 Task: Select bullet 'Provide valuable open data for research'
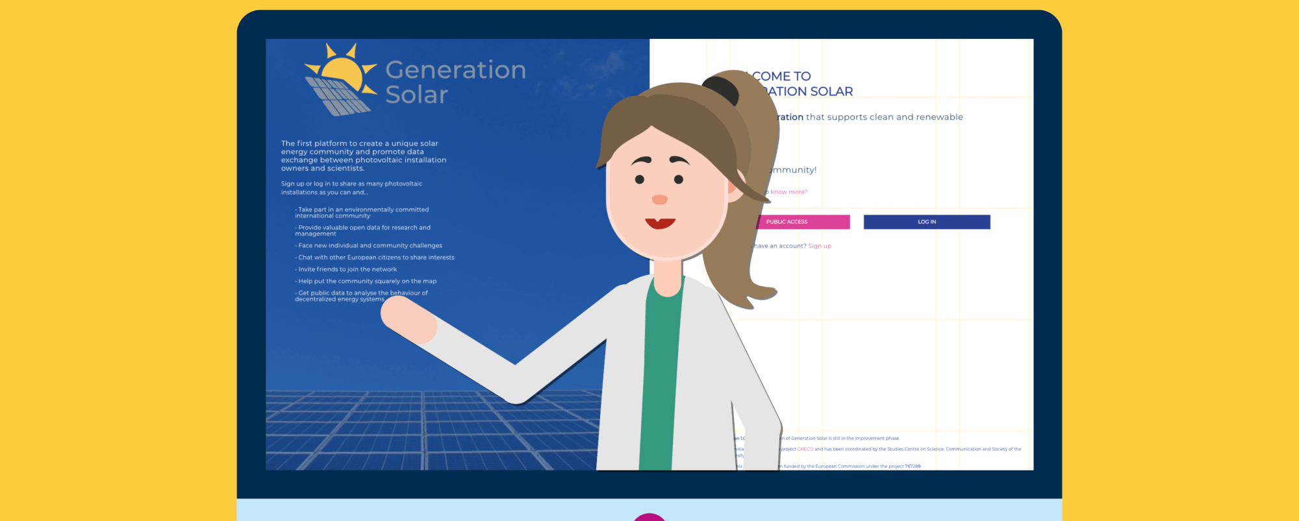click(x=362, y=230)
